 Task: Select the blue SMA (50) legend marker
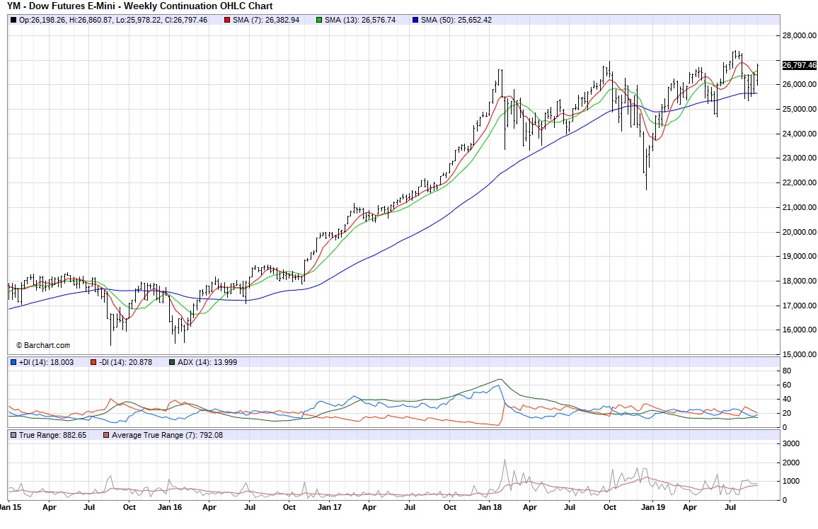point(415,20)
